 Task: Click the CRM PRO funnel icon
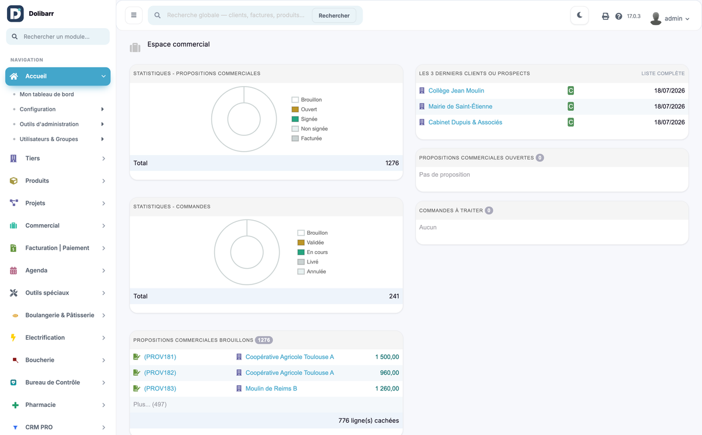point(15,427)
